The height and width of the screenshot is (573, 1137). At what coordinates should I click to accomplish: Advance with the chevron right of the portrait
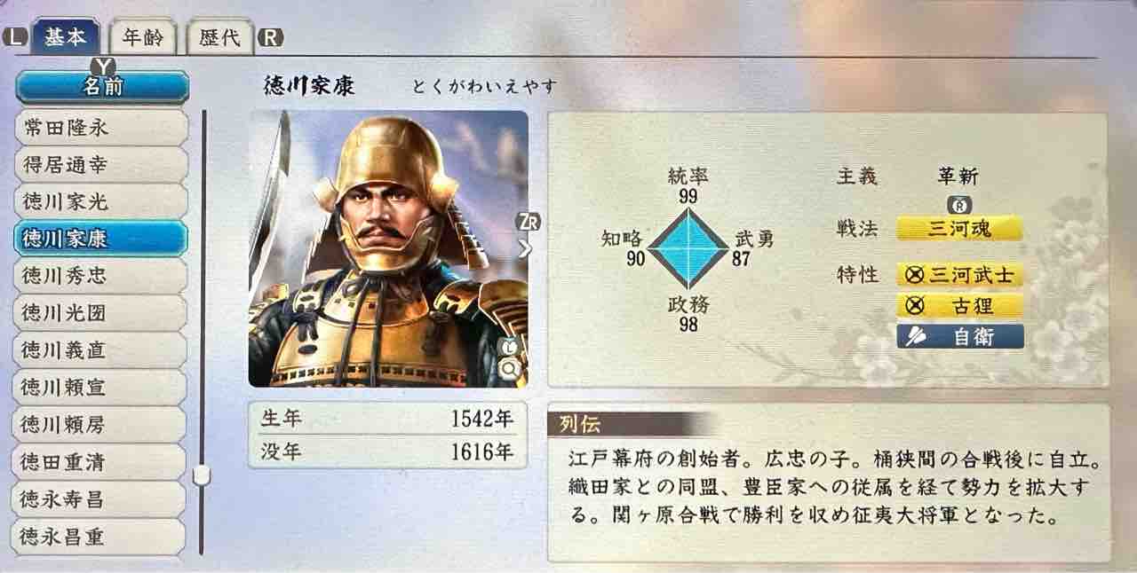(524, 248)
